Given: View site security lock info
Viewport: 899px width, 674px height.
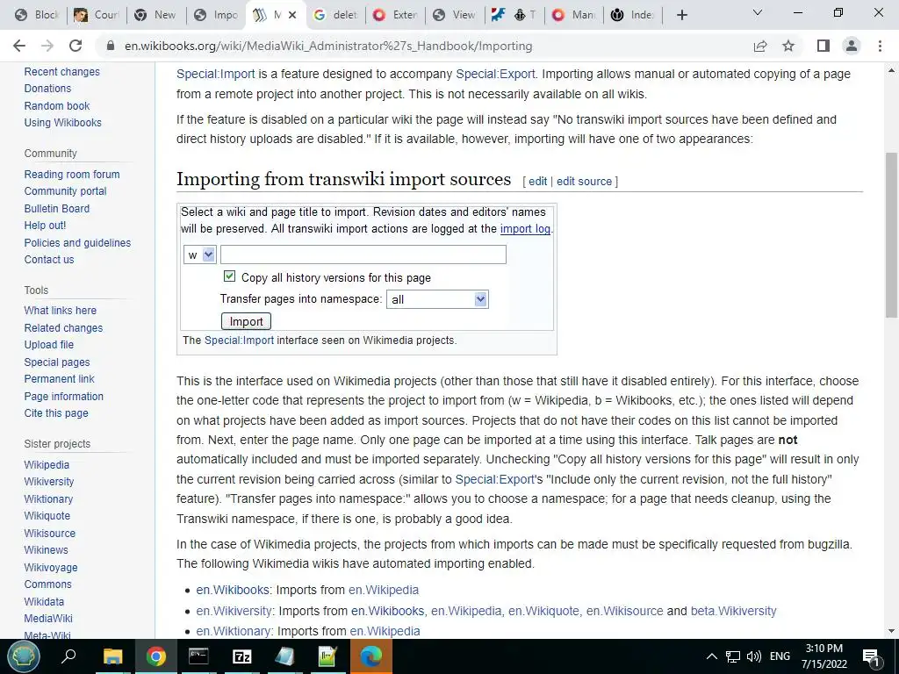Looking at the screenshot, I should (111, 46).
